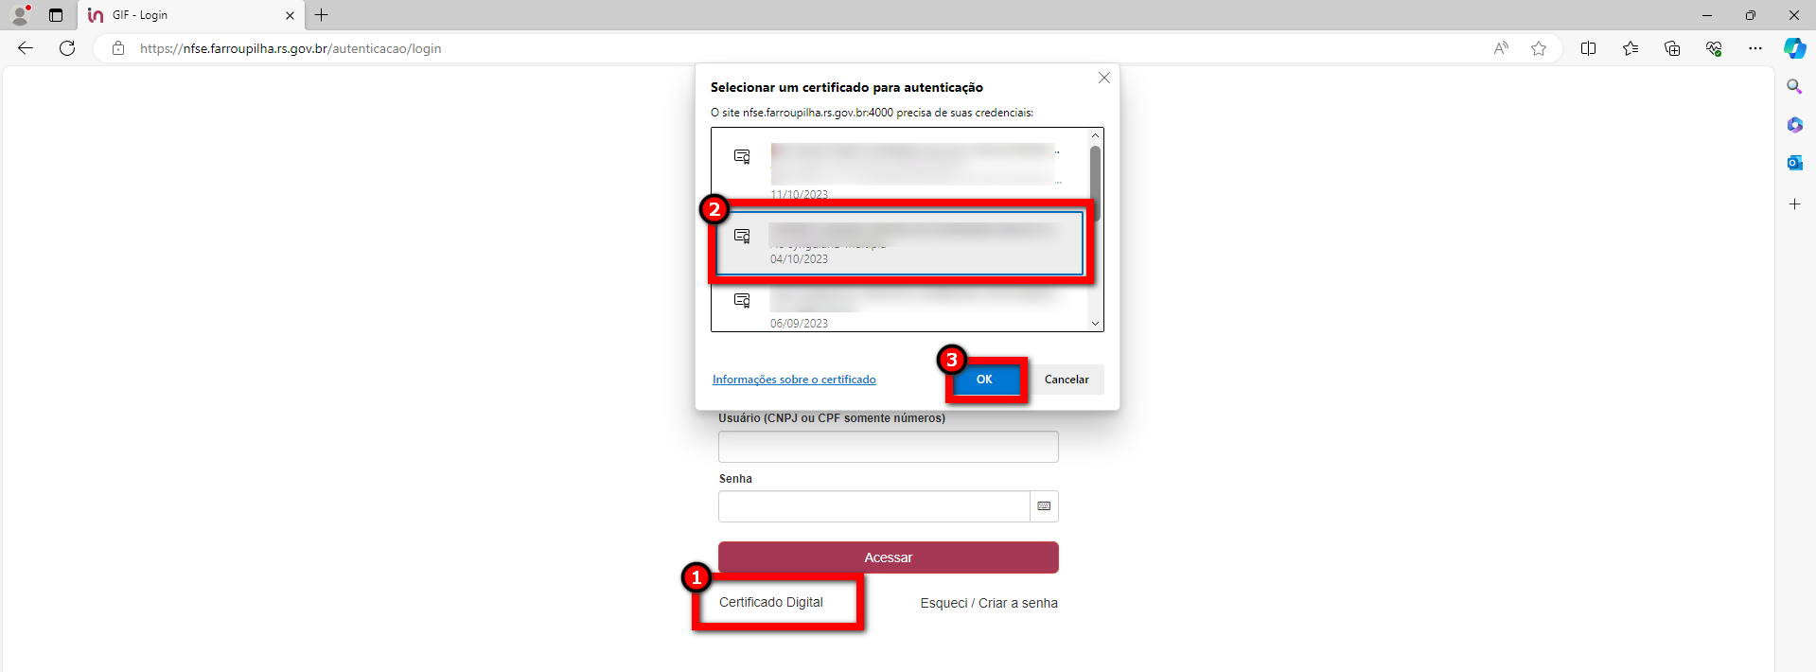Select the certificate dated 06/09/2023
The height and width of the screenshot is (672, 1816).
pyautogui.click(x=900, y=307)
